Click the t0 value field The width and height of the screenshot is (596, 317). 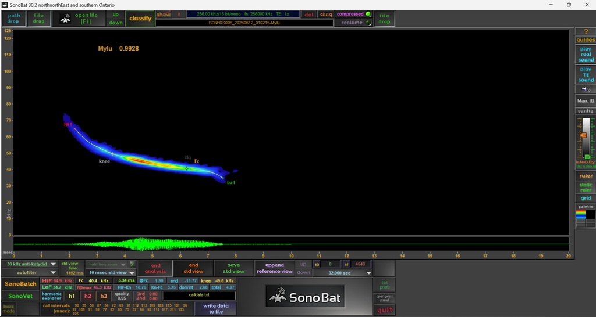331,264
